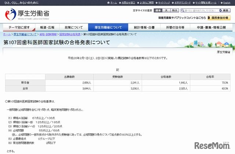The image size is (235, 154).
Task: Set text size to 特大
Action: click(x=175, y=11)
